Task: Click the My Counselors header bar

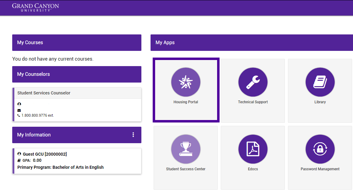Action: click(x=76, y=74)
